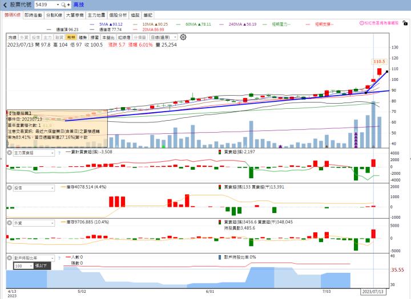Screen dimensions: 411x299
Task: Open help question mark for 主力買賣超
Action: (x=59, y=153)
